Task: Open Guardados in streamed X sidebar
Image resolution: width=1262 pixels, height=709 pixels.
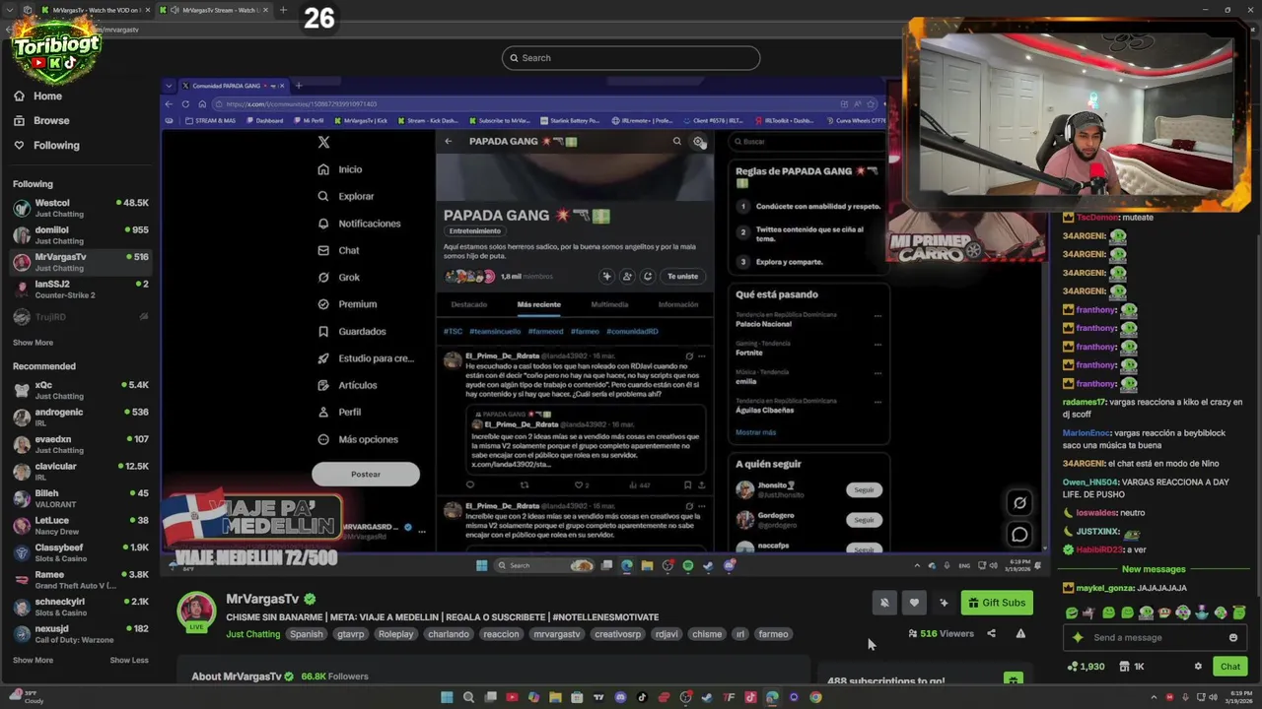Action: [351, 332]
